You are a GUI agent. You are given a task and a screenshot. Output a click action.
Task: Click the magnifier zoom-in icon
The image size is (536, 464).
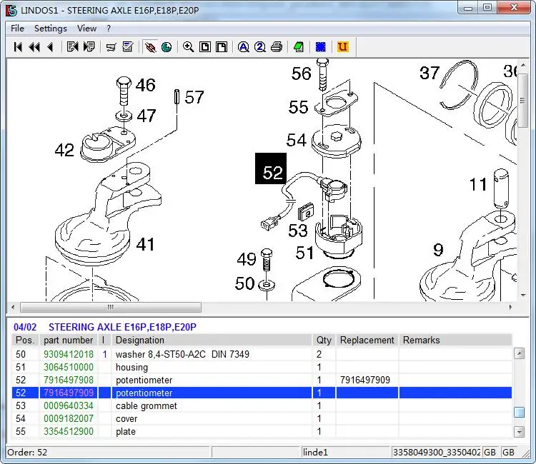click(188, 47)
